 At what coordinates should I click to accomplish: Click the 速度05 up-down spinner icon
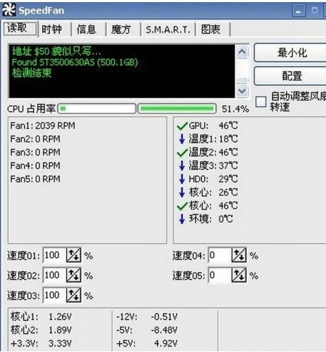(239, 275)
